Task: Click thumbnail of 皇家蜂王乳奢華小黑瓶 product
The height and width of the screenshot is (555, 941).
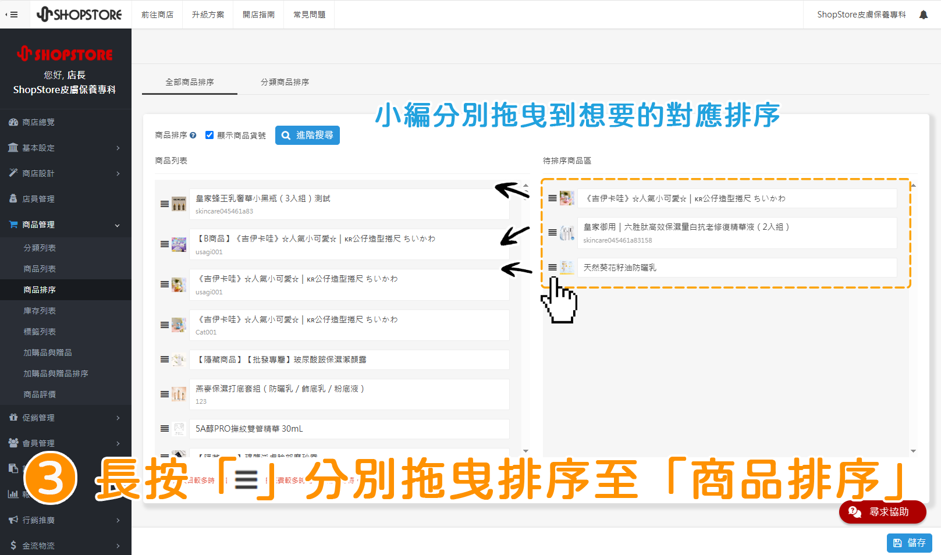Action: click(x=179, y=204)
